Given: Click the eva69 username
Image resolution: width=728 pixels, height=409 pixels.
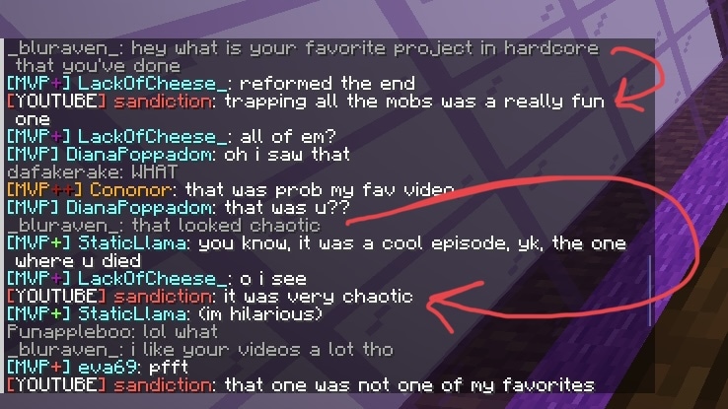Looking at the screenshot, I should pos(108,368).
